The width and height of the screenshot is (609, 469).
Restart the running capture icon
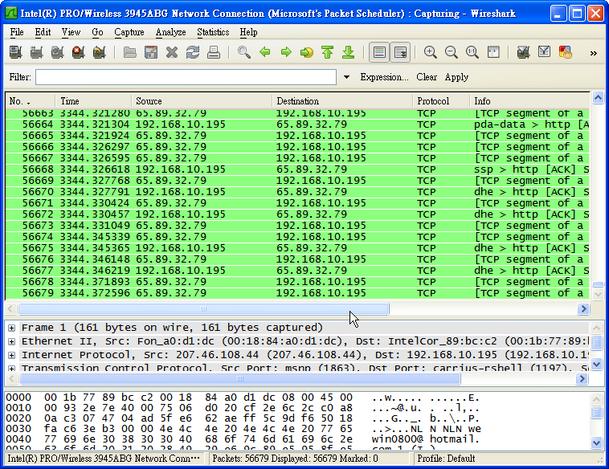pos(100,52)
